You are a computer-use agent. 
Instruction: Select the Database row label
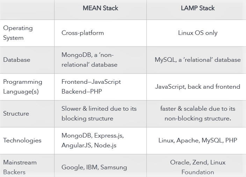(17, 60)
